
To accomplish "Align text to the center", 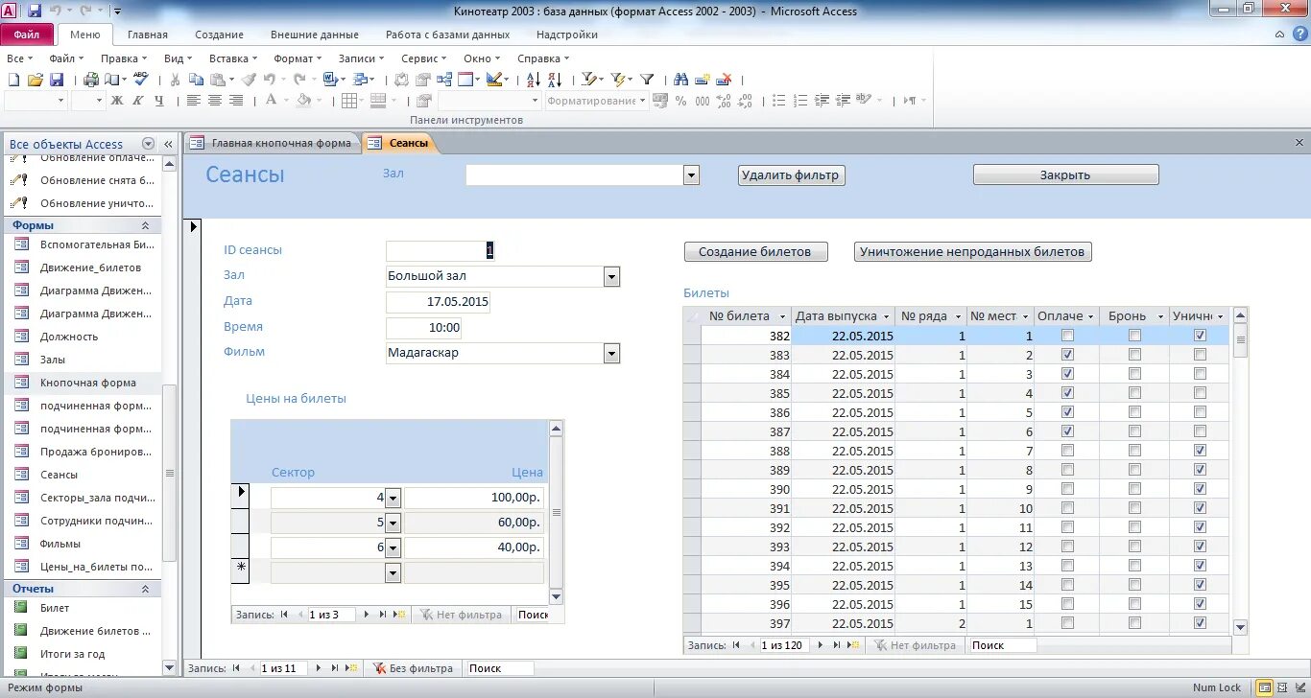I will click(214, 100).
